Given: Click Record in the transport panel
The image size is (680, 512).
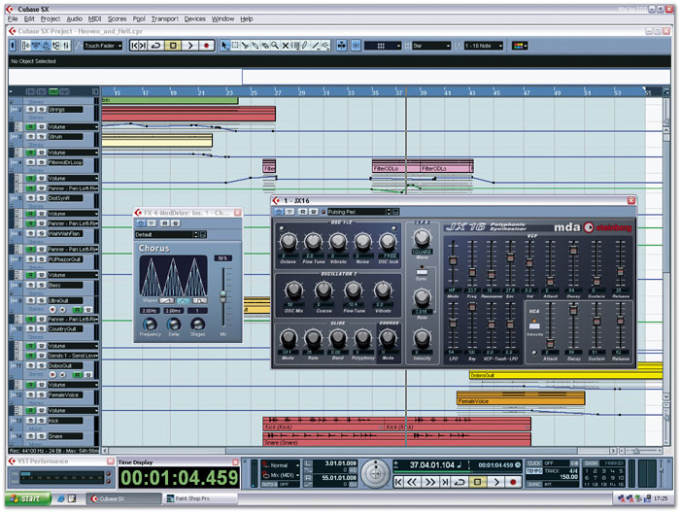Looking at the screenshot, I should tap(513, 482).
